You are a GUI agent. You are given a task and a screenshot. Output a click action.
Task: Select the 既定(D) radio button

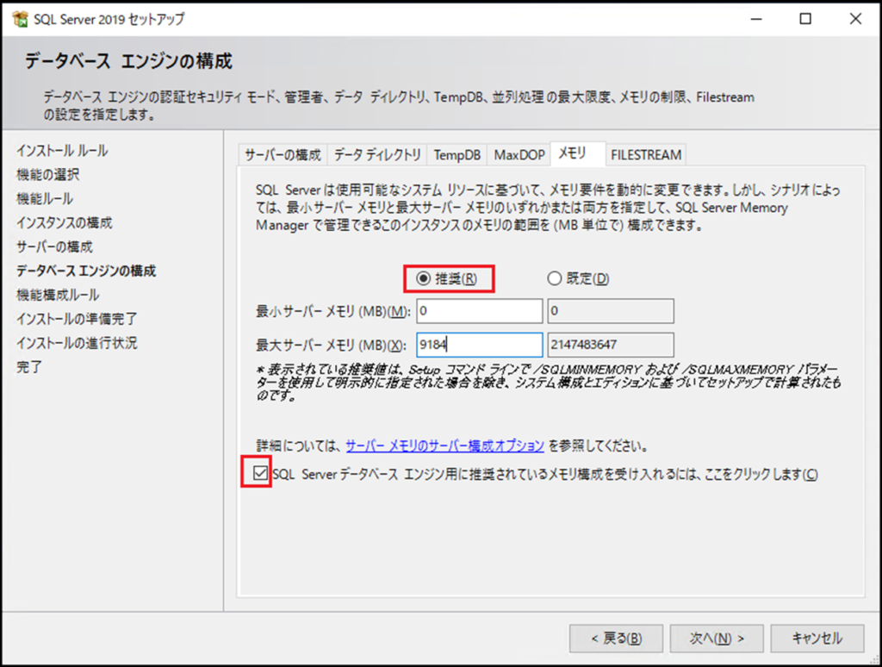pyautogui.click(x=578, y=278)
